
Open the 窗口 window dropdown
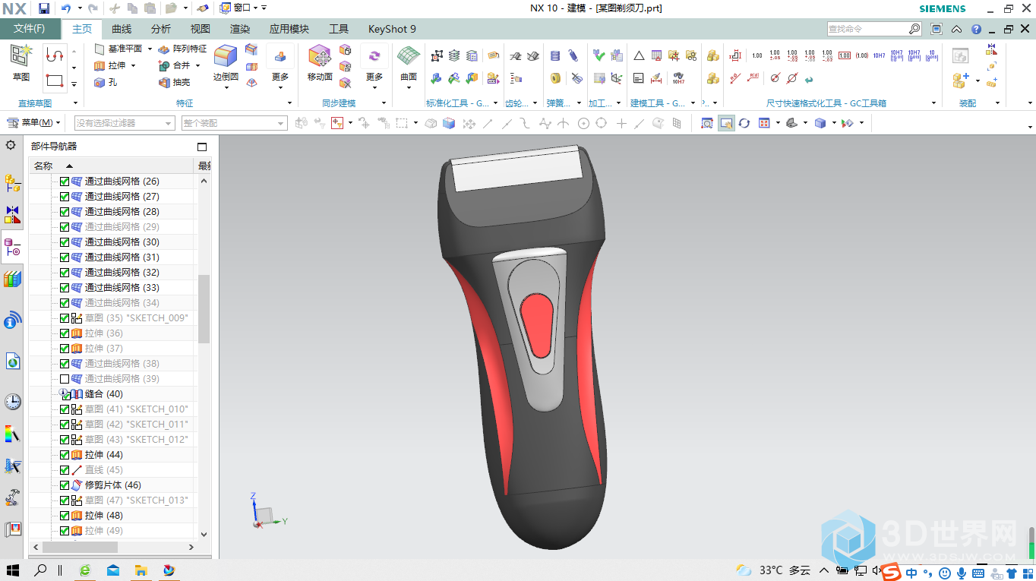point(238,8)
